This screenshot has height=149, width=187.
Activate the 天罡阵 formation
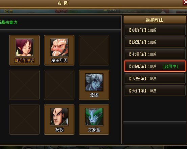click(155, 78)
